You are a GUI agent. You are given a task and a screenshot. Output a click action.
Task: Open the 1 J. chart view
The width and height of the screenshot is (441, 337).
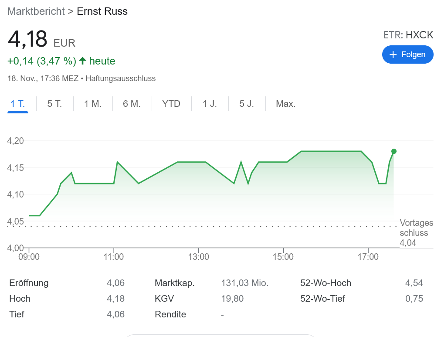[210, 104]
